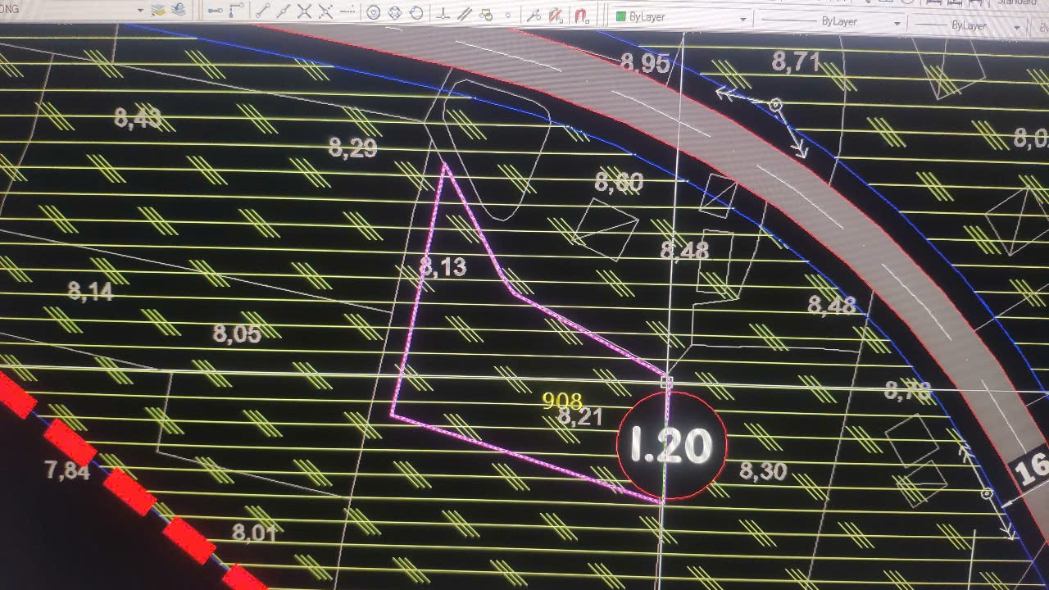
Task: Activate the Intersection object snap
Action: coord(305,11)
